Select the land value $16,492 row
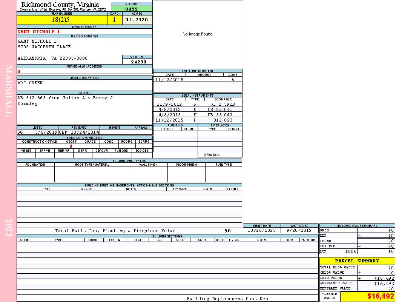Image resolution: width=396 pixels, height=302 pixels. 357,278
